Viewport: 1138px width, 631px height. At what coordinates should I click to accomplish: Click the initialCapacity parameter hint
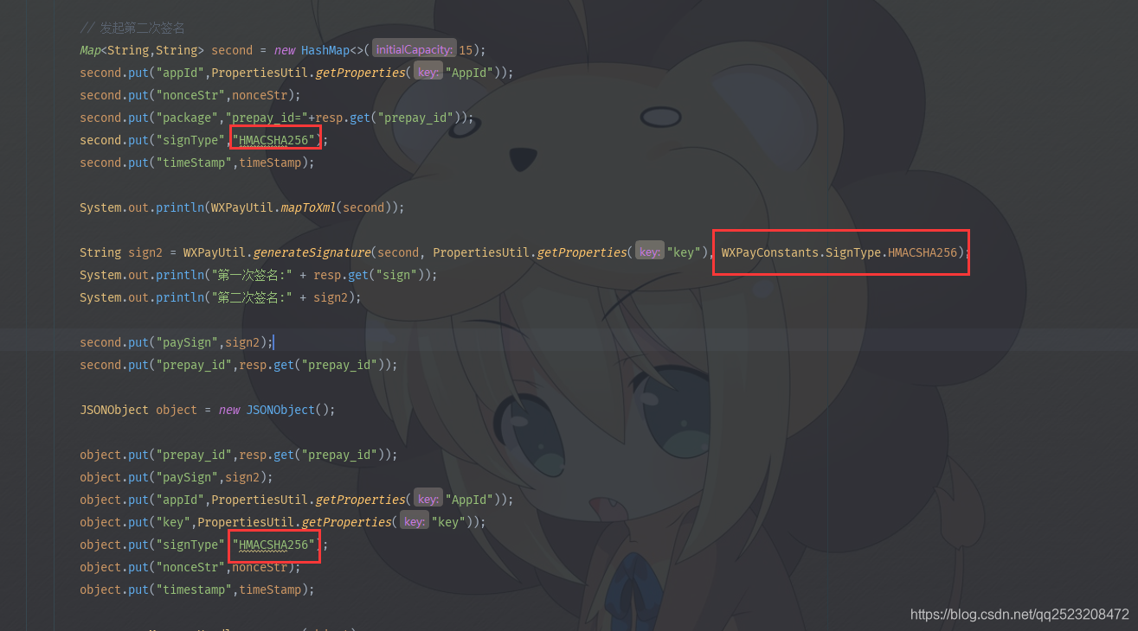[x=414, y=50]
